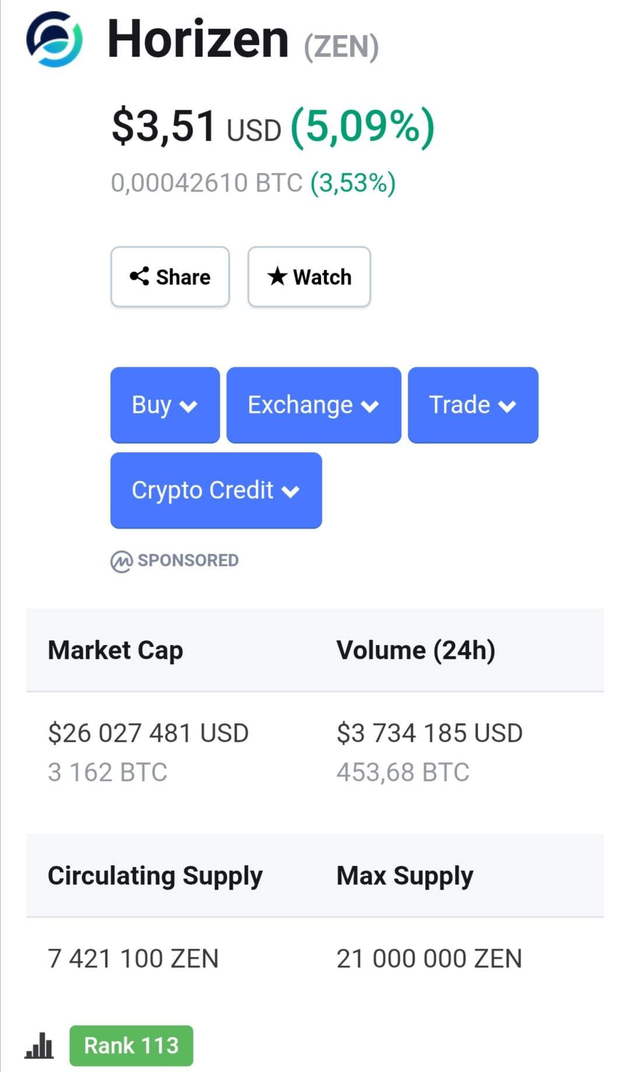Click the Horizen coin logo

pos(54,39)
